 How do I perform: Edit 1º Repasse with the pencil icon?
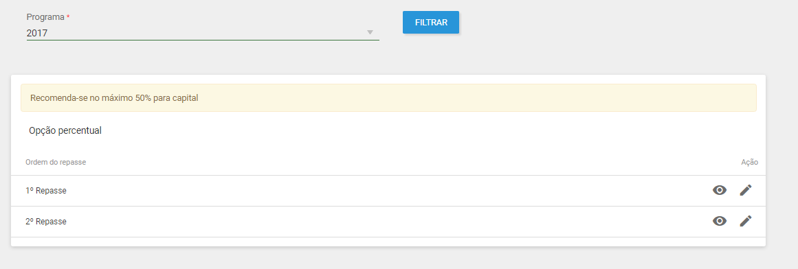(746, 190)
